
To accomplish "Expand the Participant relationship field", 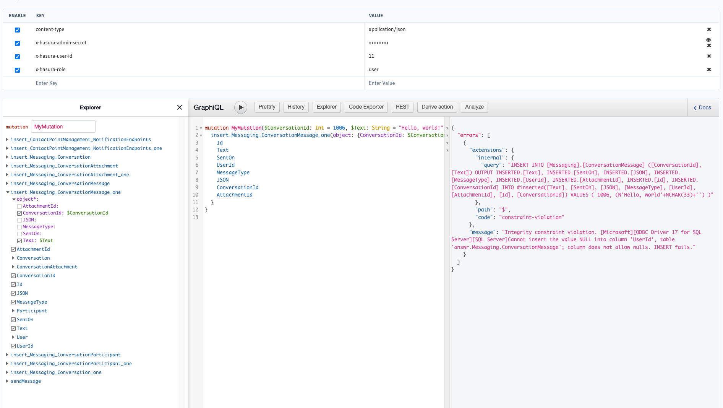I will pyautogui.click(x=13, y=311).
